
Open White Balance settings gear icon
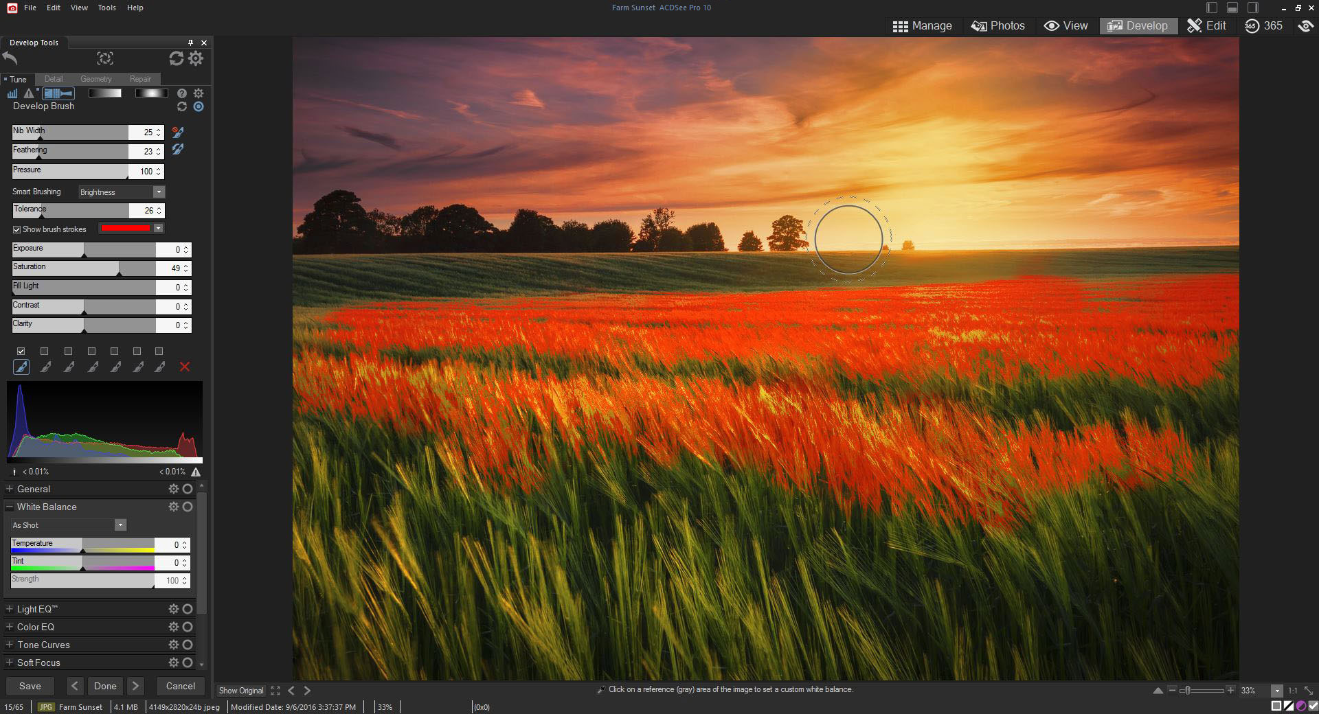click(173, 507)
